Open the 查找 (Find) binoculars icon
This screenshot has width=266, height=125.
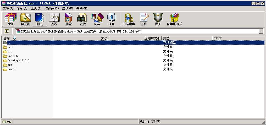83,19
